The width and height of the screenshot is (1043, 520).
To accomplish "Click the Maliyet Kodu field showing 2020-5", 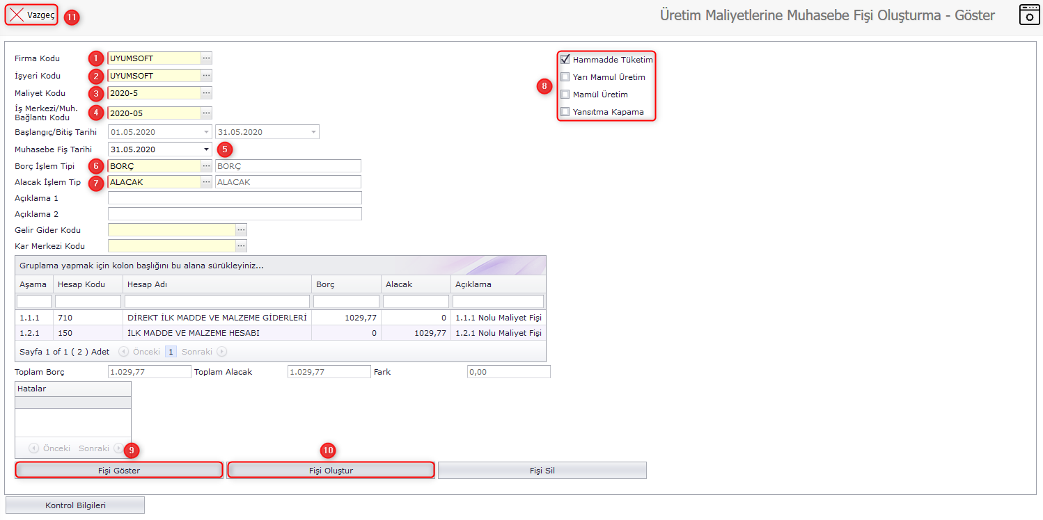I will coord(154,93).
